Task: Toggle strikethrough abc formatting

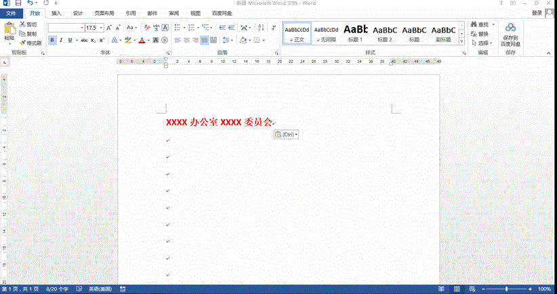Action: click(x=83, y=41)
